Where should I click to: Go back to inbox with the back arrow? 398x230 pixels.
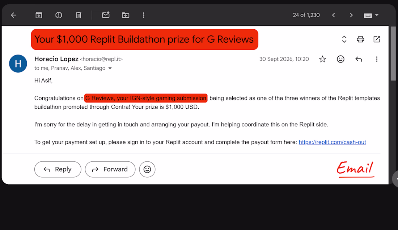[x=14, y=15]
